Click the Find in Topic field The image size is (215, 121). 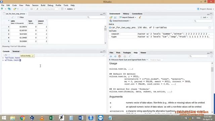click(156, 60)
